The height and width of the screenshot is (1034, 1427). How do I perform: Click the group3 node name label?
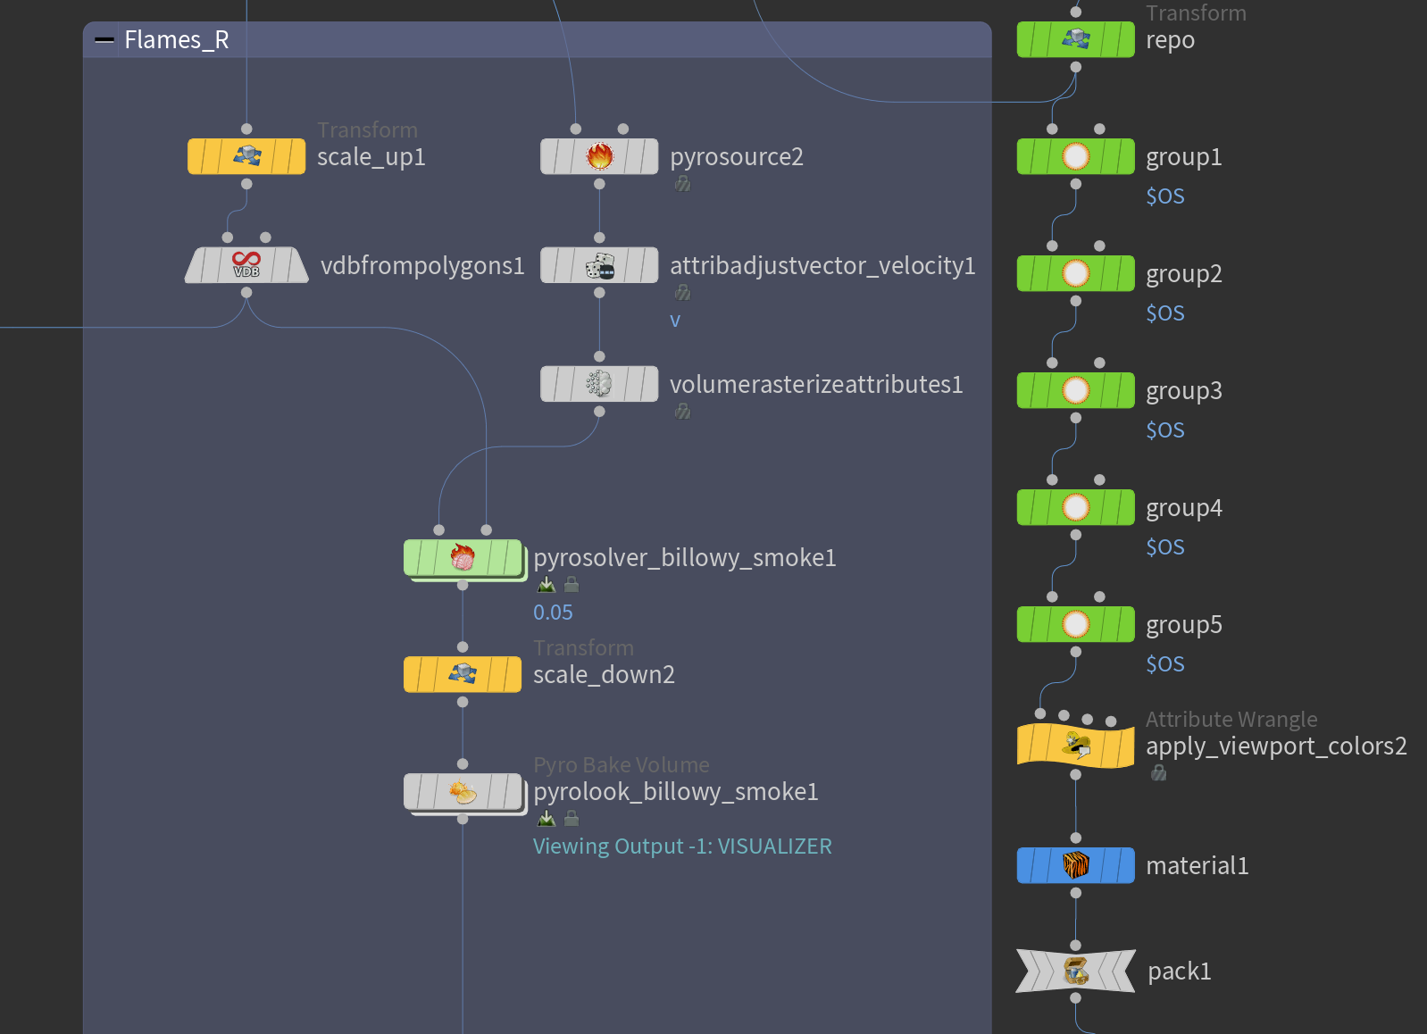pos(1183,390)
